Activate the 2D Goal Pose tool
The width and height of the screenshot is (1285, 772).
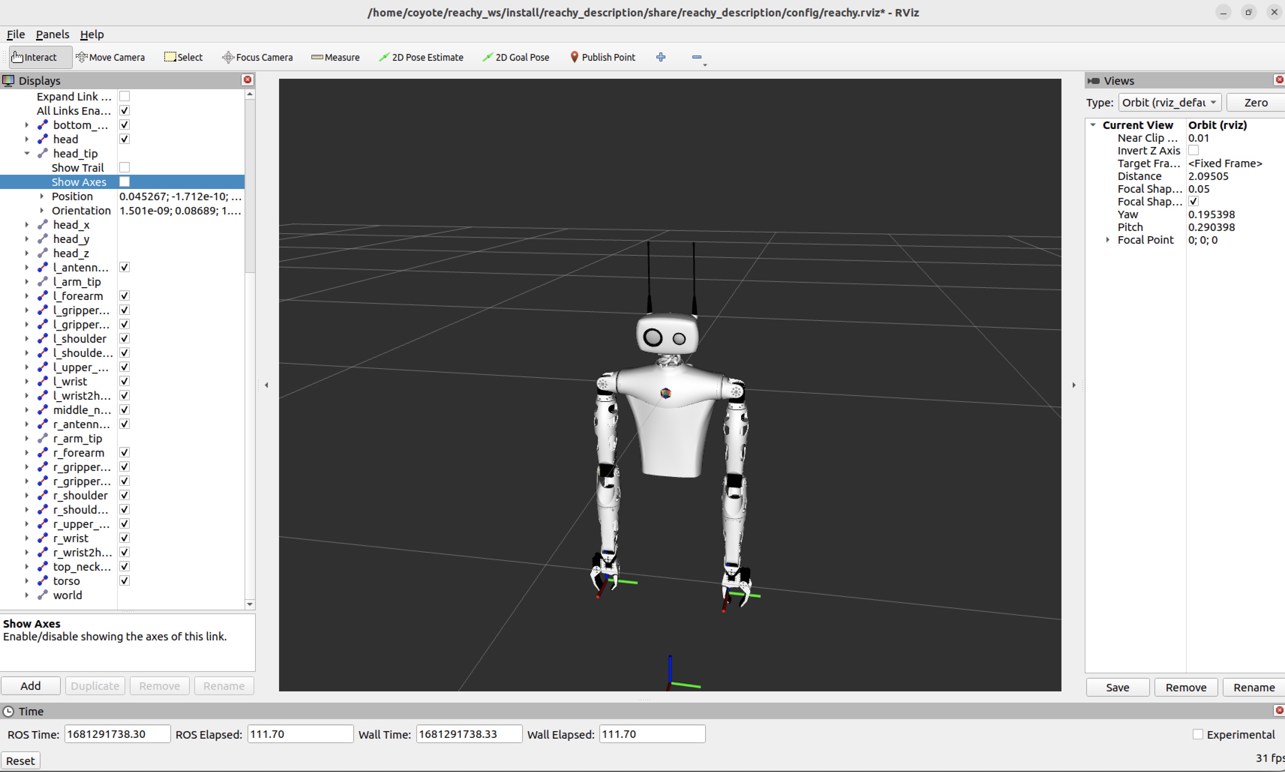pyautogui.click(x=516, y=57)
